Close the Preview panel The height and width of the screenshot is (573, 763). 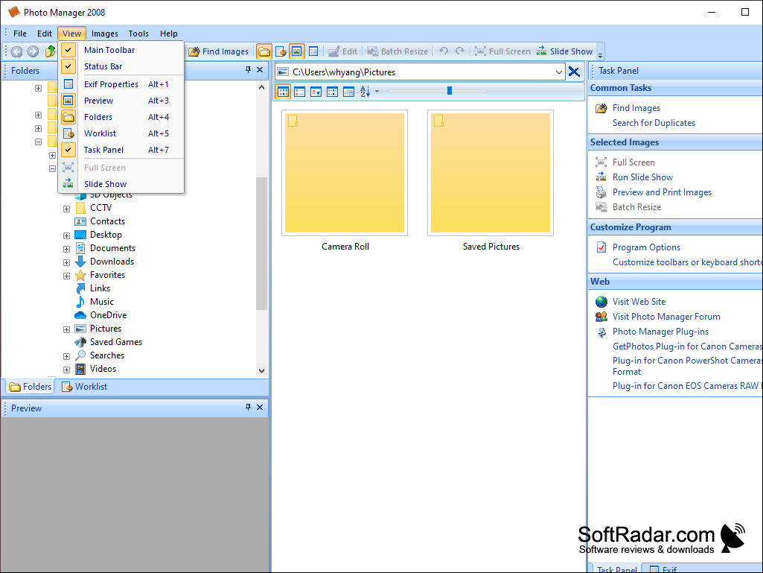coord(260,408)
